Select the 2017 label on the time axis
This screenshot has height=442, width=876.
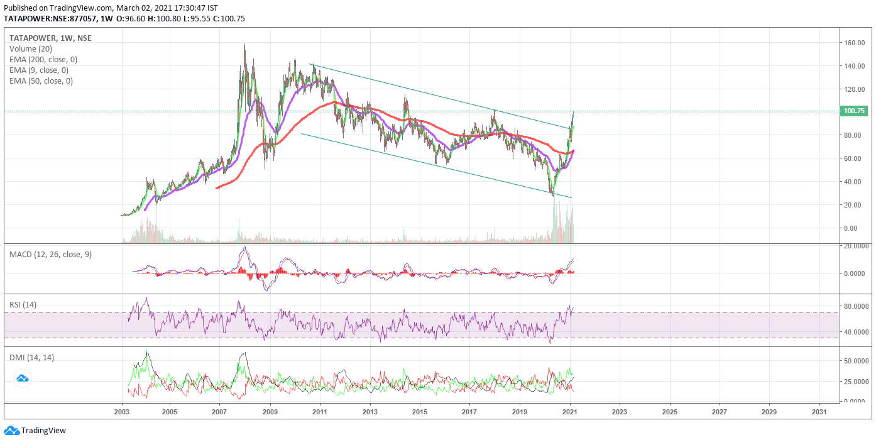[x=469, y=412]
